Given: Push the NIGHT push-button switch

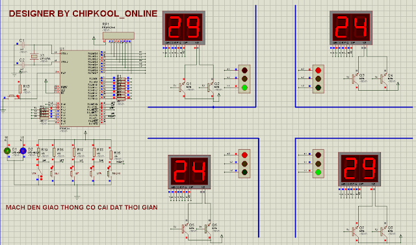Looking at the screenshot, I should (109, 174).
